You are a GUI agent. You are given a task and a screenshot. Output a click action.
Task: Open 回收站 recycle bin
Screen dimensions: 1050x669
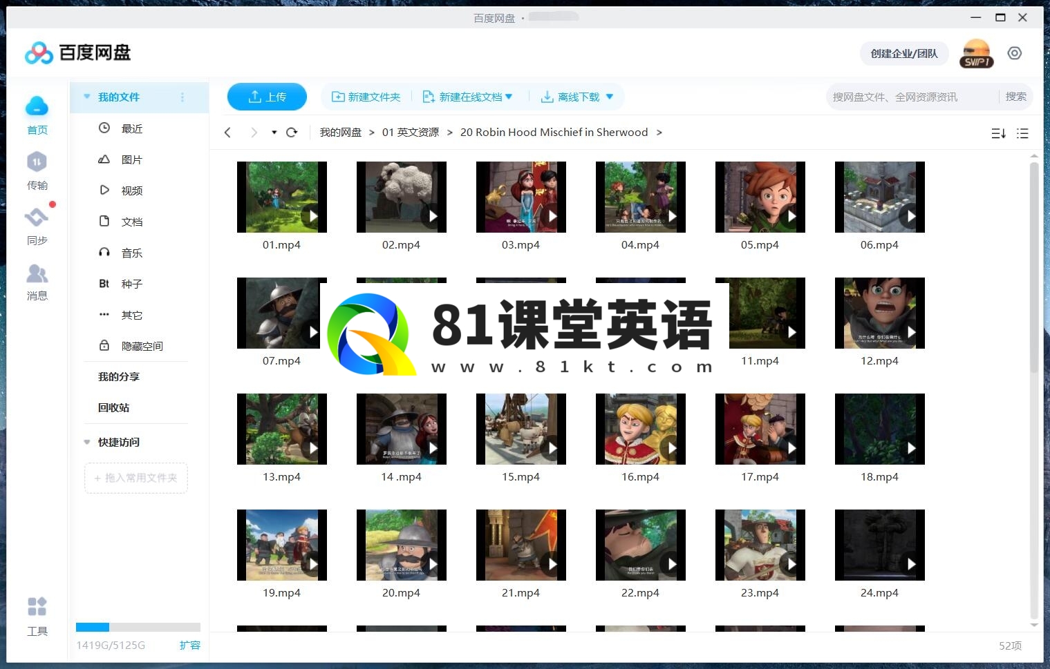tap(113, 407)
